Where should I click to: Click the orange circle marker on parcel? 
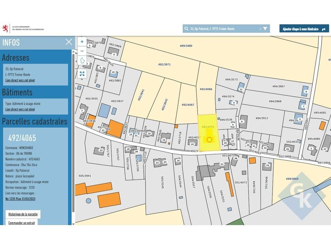209,139
